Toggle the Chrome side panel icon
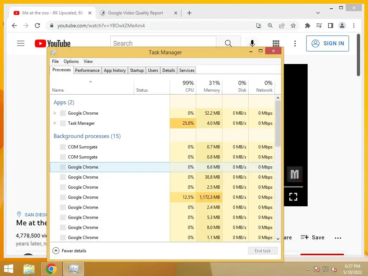Image resolution: width=368 pixels, height=276 pixels. pyautogui.click(x=331, y=26)
